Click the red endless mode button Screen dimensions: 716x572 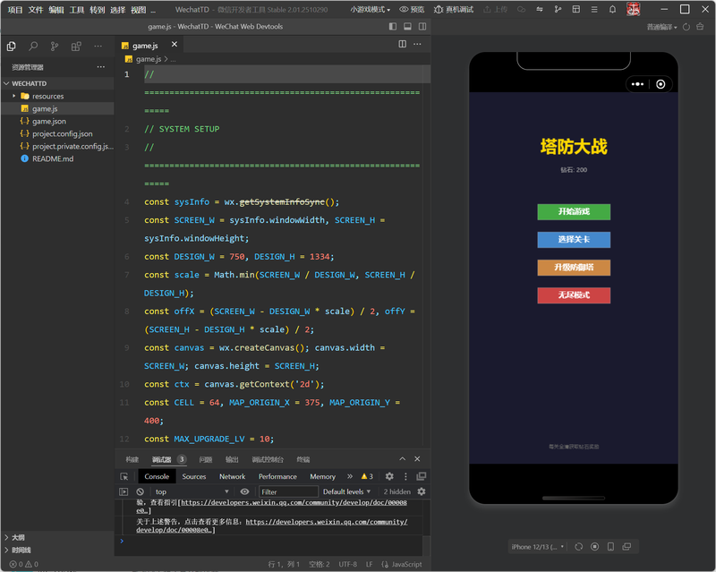click(574, 295)
